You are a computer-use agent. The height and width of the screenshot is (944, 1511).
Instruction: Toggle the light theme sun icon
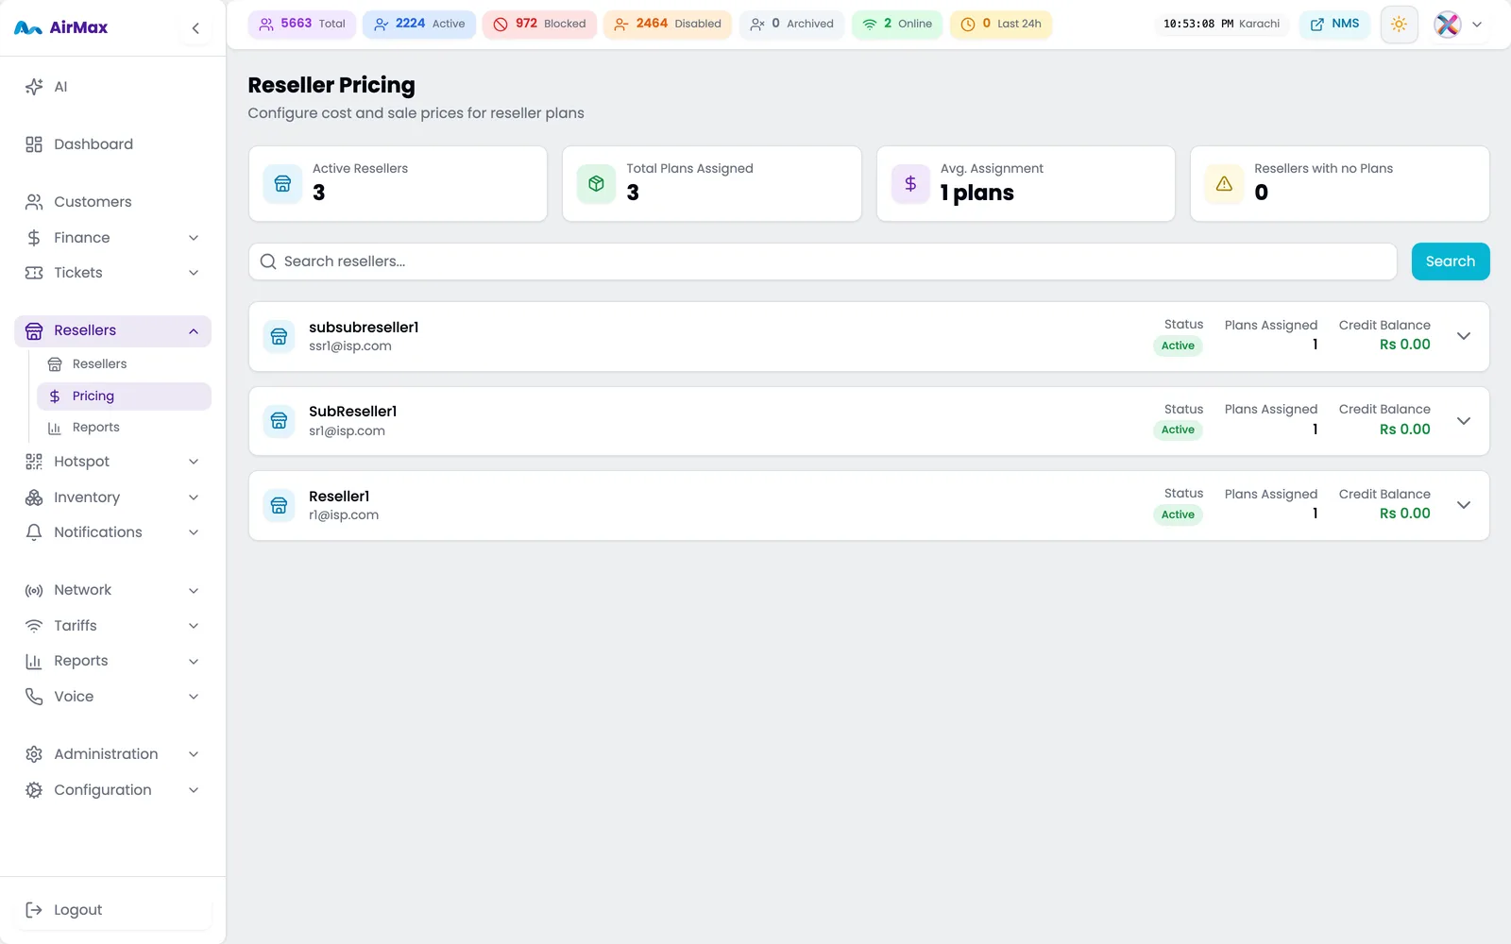coord(1399,25)
